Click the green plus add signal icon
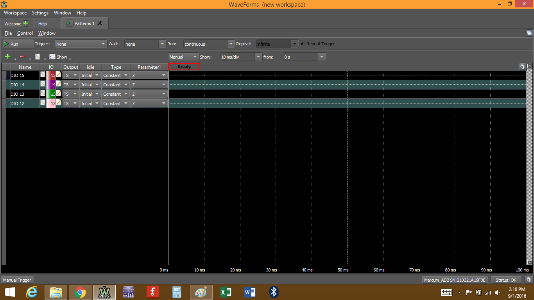The image size is (534, 300). pyautogui.click(x=7, y=57)
